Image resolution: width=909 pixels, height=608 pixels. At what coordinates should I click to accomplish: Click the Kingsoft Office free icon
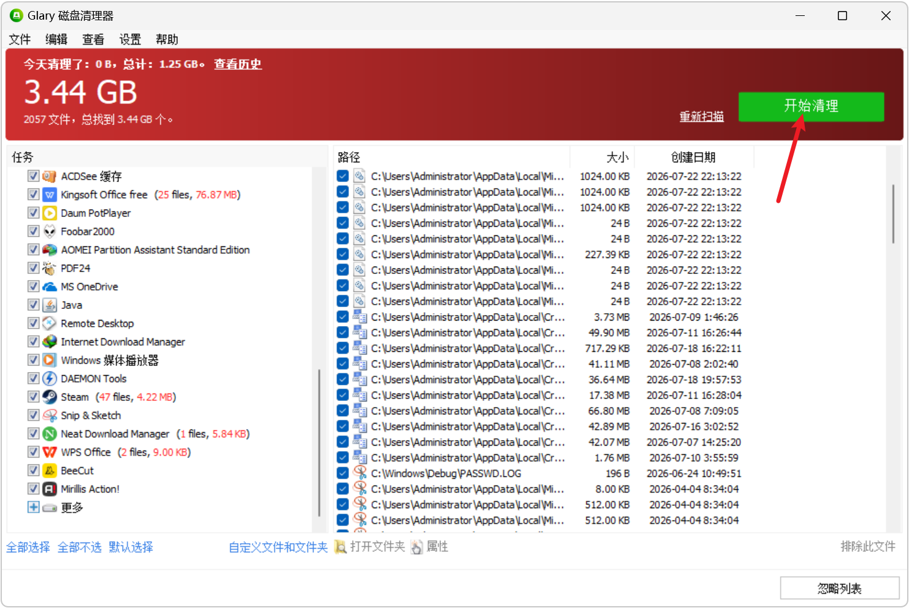pos(50,195)
